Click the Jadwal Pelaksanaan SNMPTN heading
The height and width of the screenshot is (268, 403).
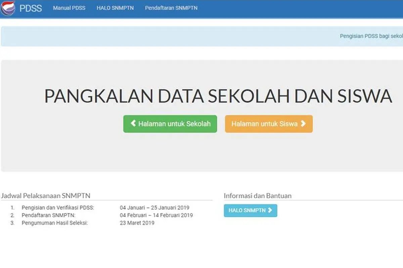click(46, 196)
